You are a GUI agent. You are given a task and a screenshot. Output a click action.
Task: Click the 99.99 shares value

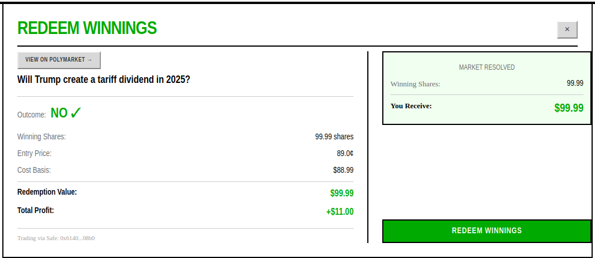coord(334,137)
